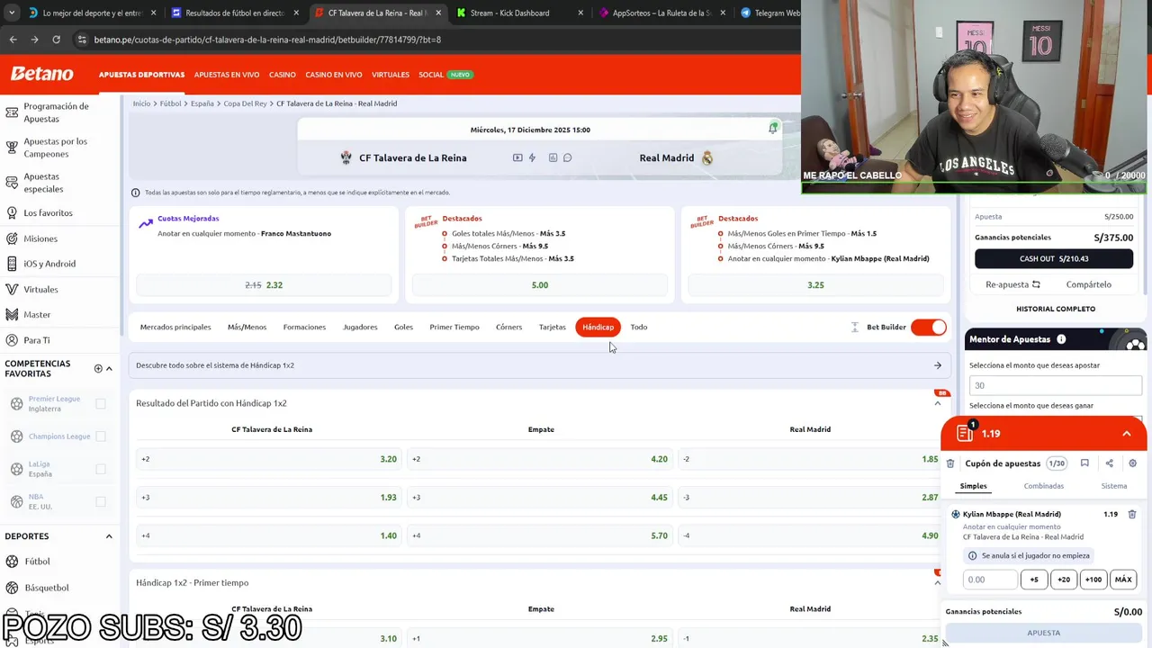The image size is (1152, 648).
Task: Open the Para Ti profile icon
Action: [x=12, y=340]
